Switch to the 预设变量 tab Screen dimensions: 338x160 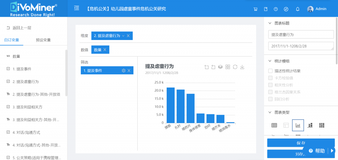click(43, 40)
